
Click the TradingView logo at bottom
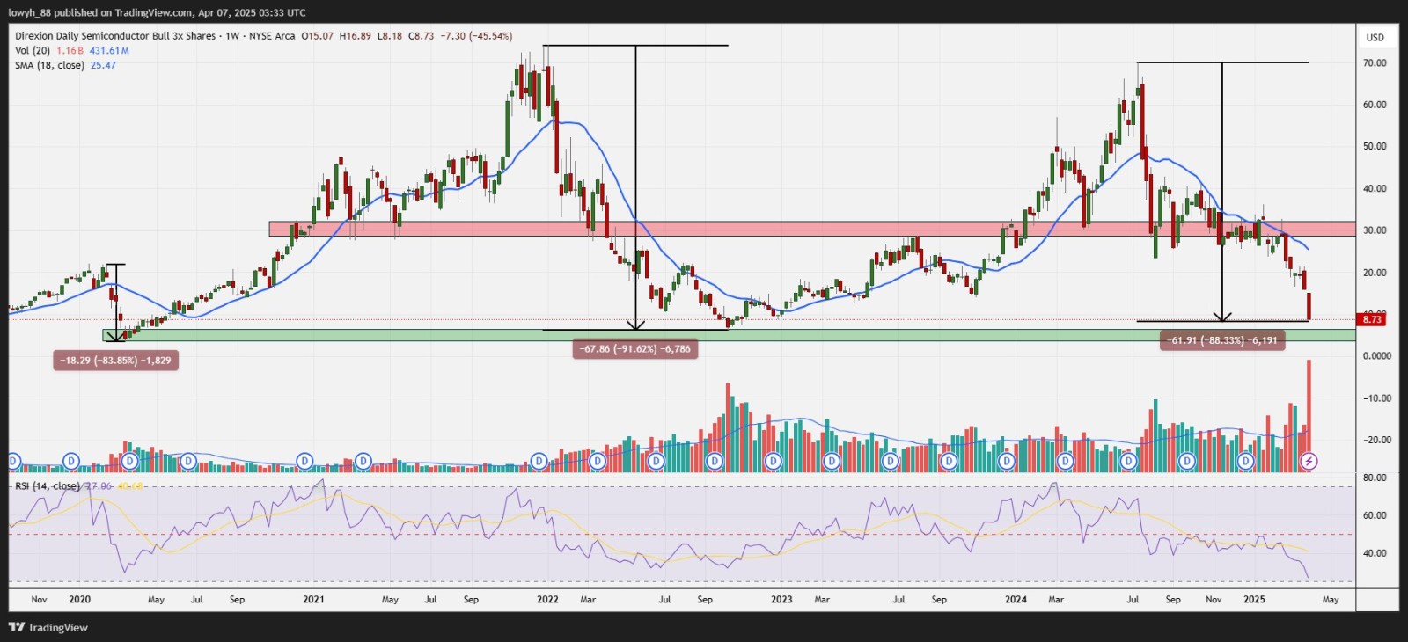pyautogui.click(x=48, y=627)
